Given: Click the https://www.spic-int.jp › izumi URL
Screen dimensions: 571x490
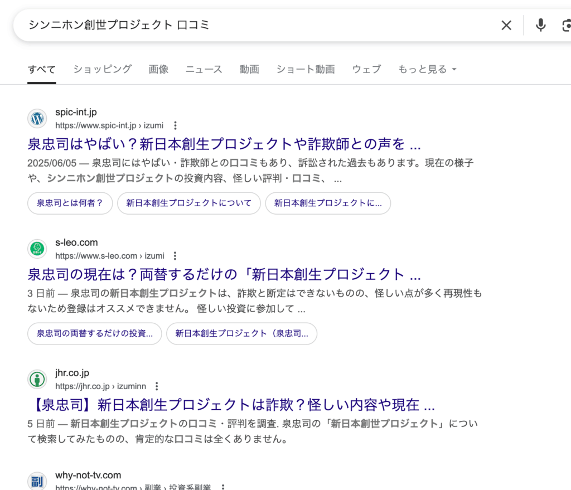Looking at the screenshot, I should pyautogui.click(x=109, y=125).
